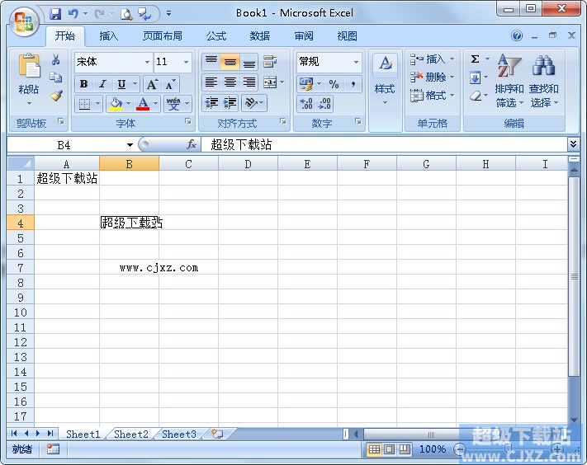
Task: Click the 排序和筛选 sort and filter button
Action: pos(509,82)
